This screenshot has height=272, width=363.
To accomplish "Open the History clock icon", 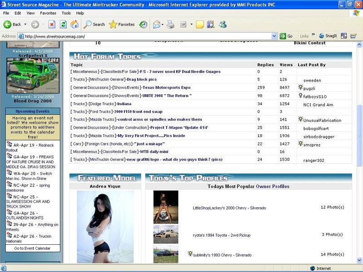I will tap(143, 24).
